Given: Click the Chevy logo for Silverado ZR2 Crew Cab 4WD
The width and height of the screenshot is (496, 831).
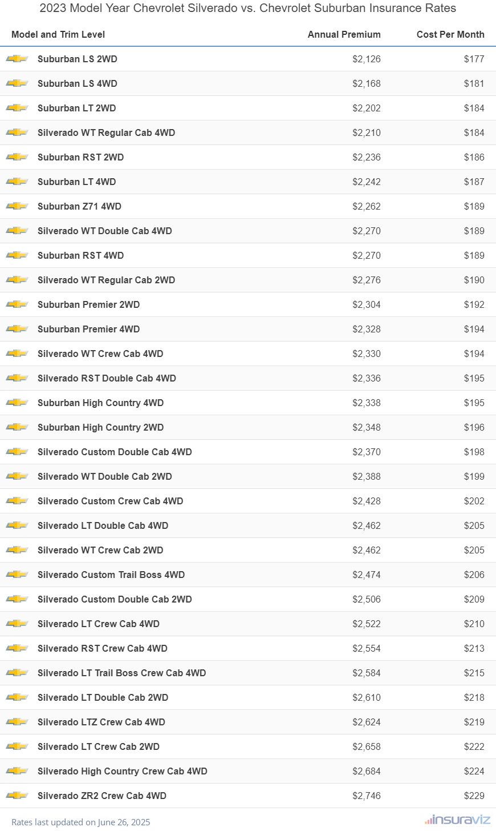Looking at the screenshot, I should (x=17, y=796).
